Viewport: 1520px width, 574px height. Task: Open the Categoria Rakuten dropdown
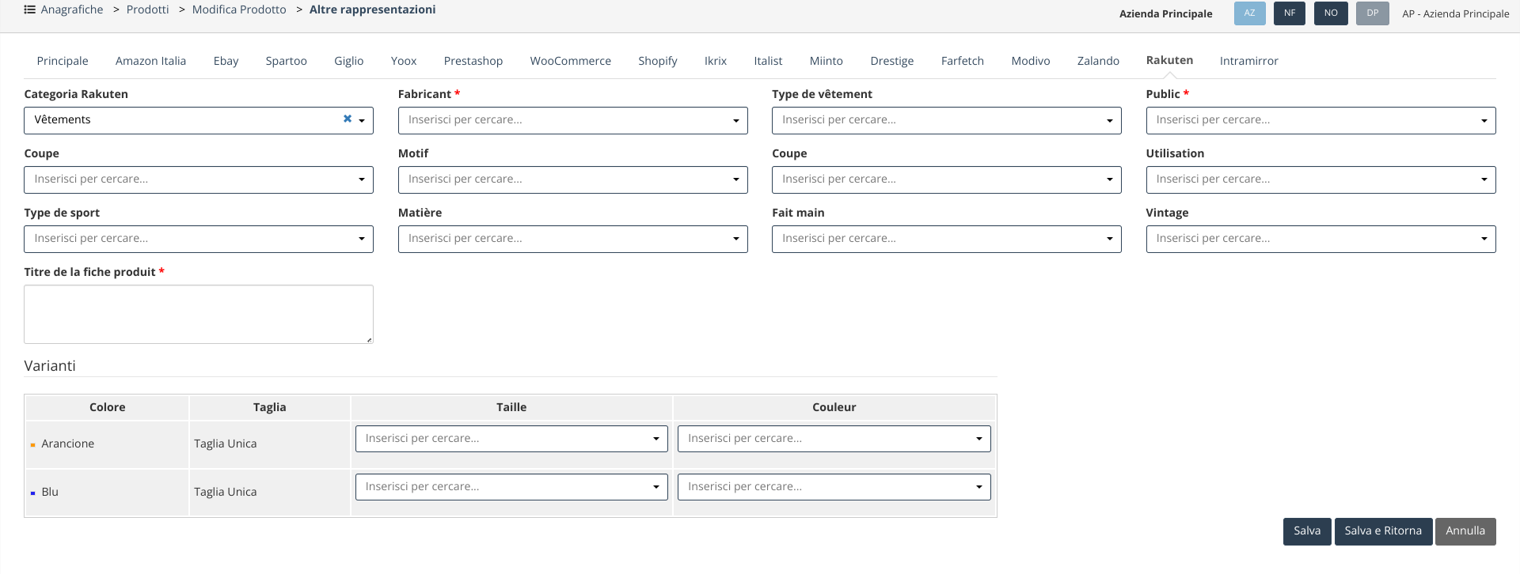(199, 120)
